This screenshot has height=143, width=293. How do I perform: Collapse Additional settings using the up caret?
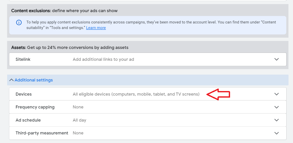click(x=11, y=80)
